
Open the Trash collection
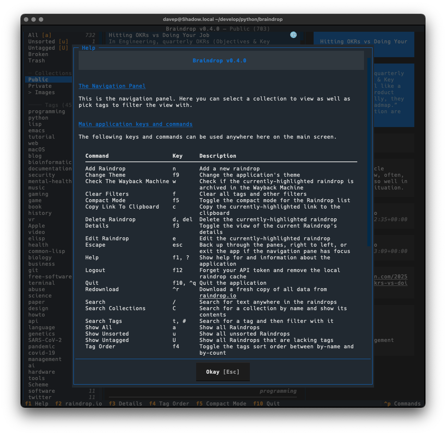point(37,61)
